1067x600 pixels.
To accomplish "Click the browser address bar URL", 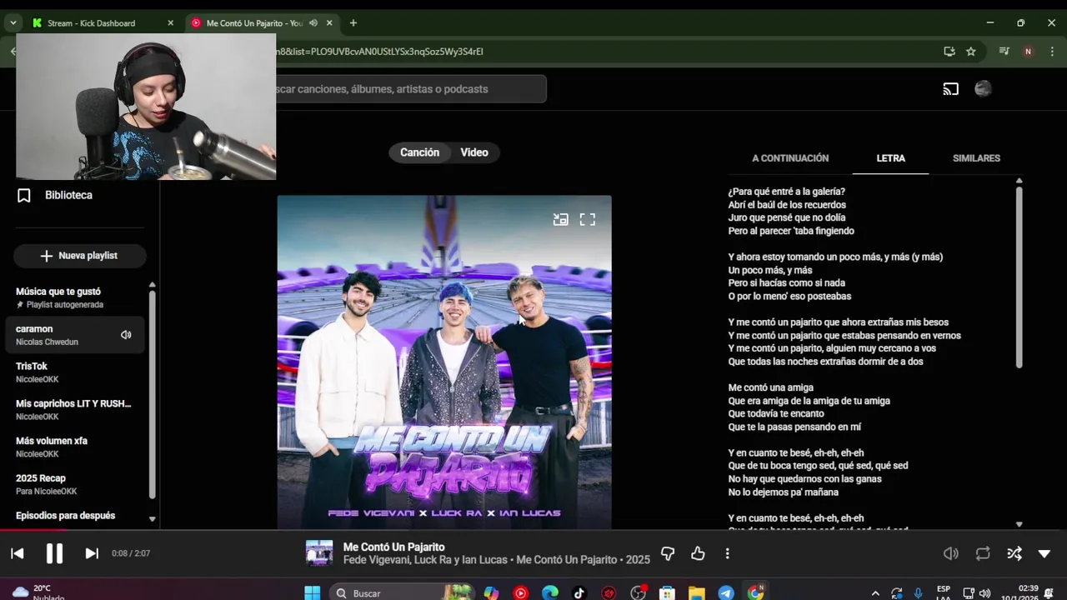I will [380, 52].
